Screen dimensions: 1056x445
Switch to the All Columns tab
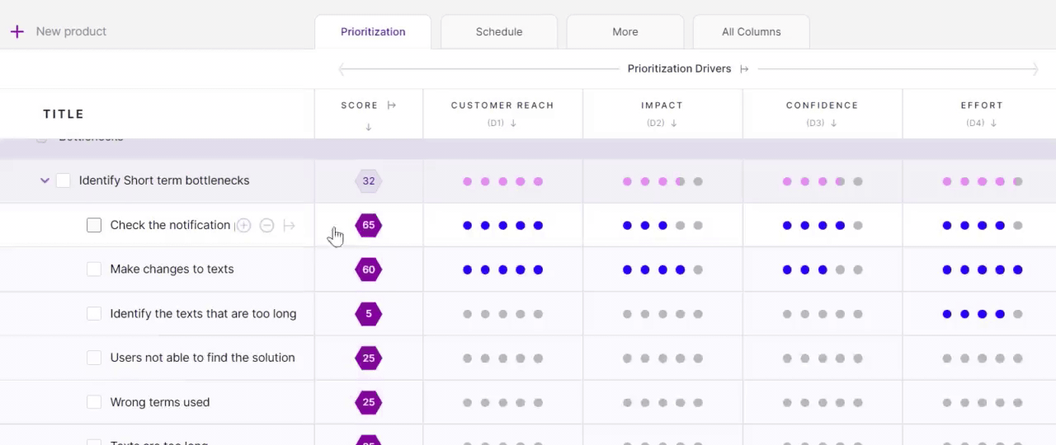click(x=752, y=32)
